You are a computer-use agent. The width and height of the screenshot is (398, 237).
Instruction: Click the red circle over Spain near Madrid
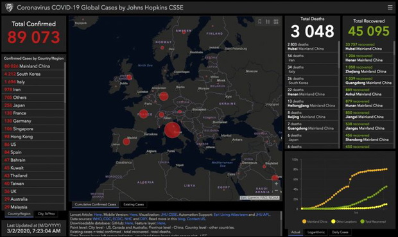[x=126, y=141]
